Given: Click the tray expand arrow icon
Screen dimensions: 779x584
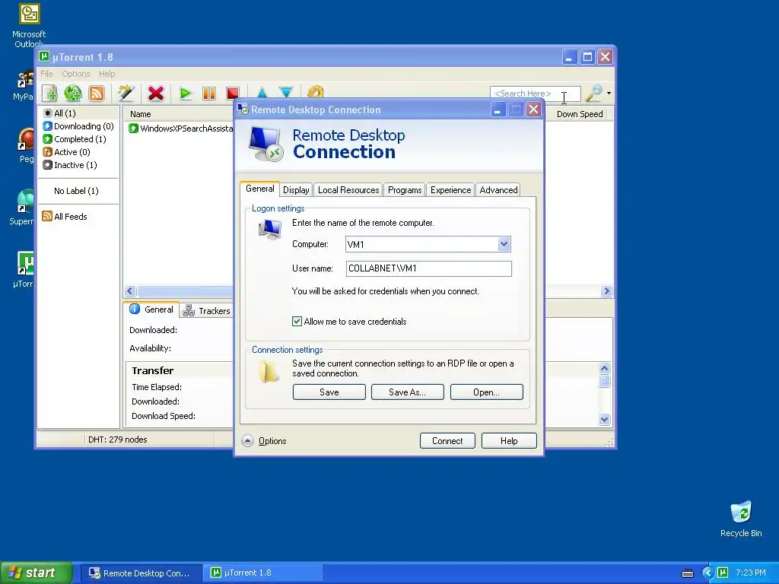Looking at the screenshot, I should click(708, 573).
